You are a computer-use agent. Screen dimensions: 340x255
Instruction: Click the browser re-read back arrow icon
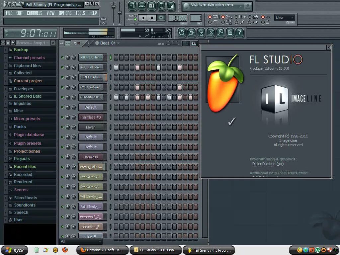tap(13, 43)
